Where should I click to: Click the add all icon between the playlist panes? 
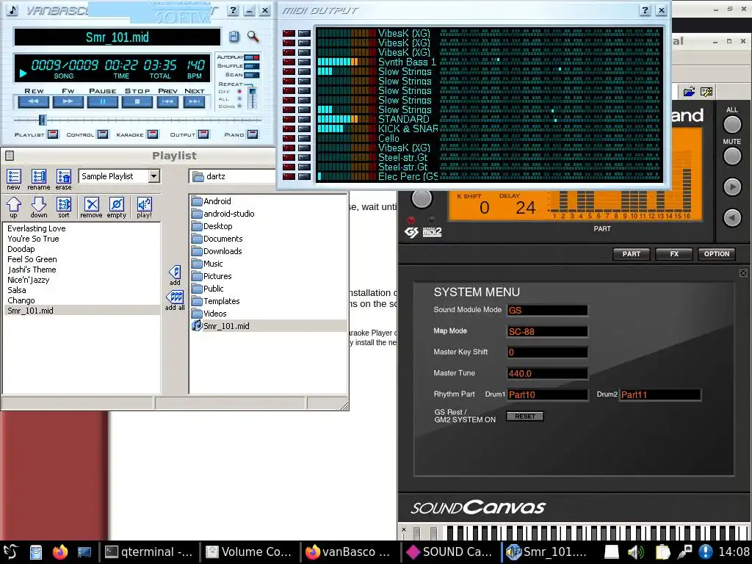175,300
